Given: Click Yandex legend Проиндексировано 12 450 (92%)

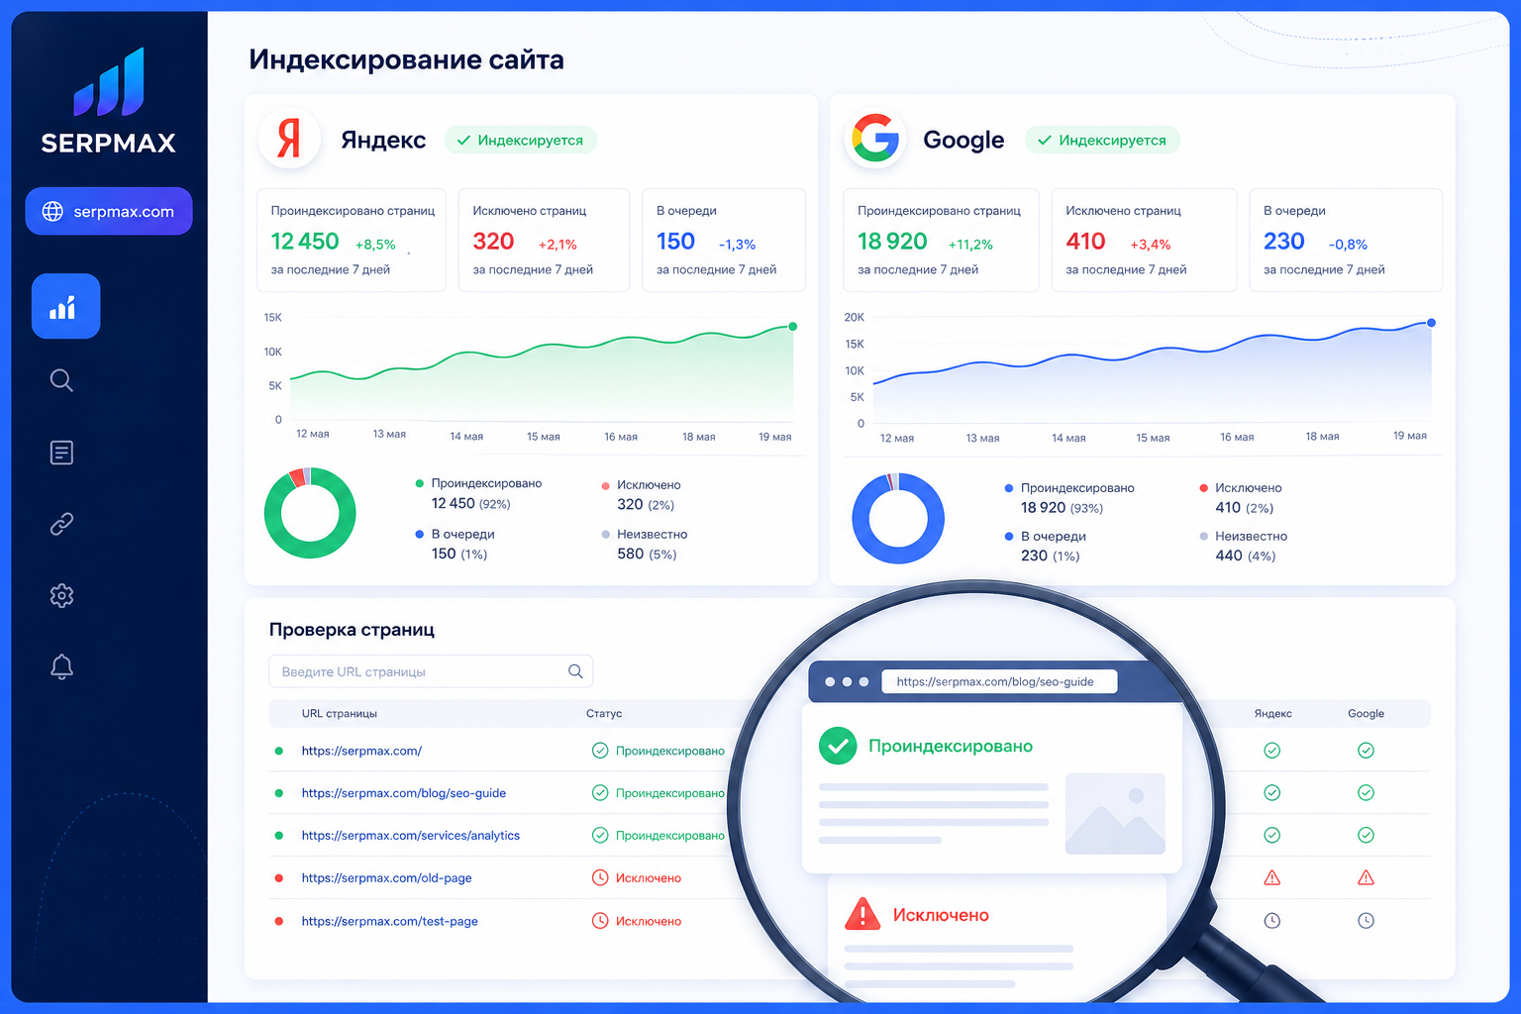Looking at the screenshot, I should [x=478, y=493].
